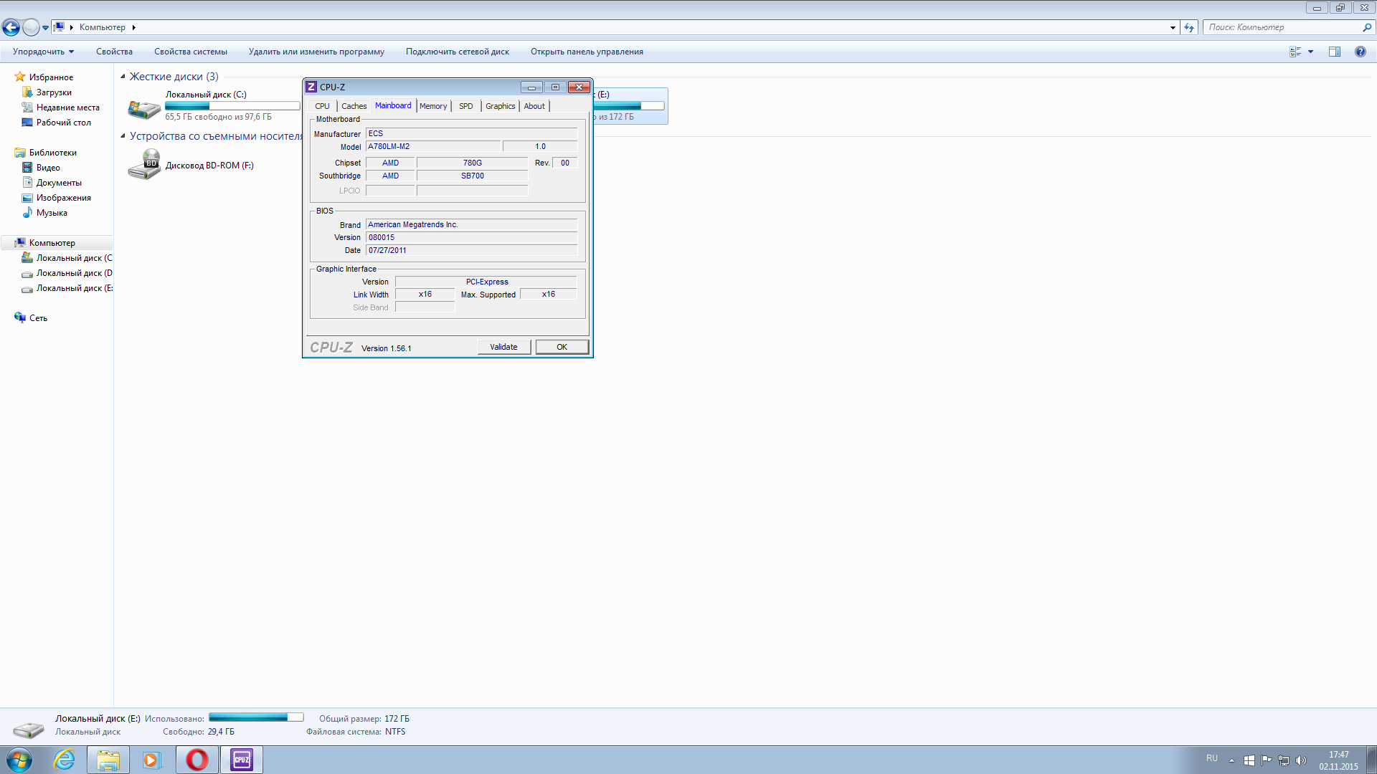Open Opera browser from taskbar
This screenshot has width=1377, height=774.
click(x=197, y=760)
